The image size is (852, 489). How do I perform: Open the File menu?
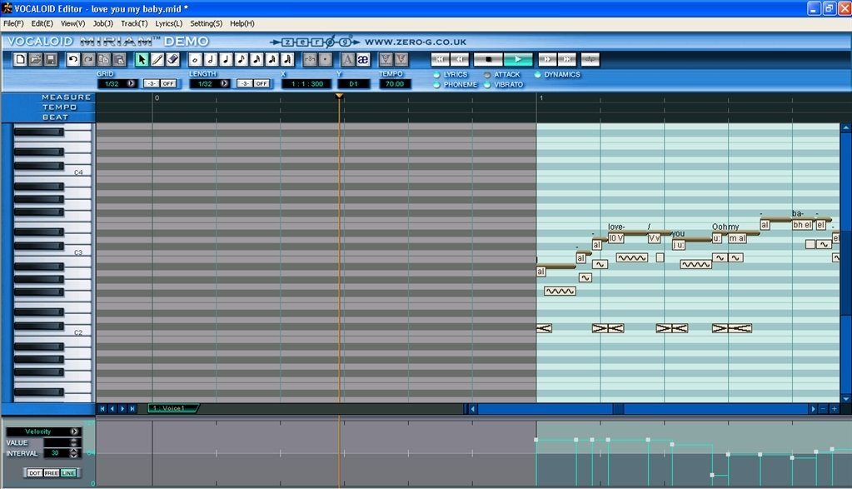coord(13,23)
